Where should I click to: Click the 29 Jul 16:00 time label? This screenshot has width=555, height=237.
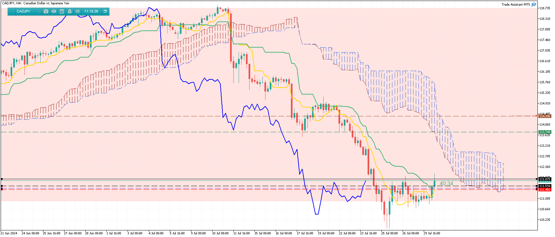point(432,233)
